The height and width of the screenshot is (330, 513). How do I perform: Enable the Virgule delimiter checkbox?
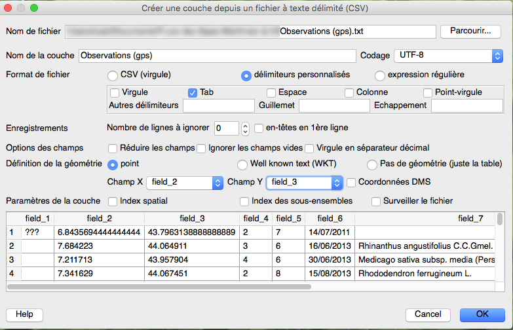115,92
